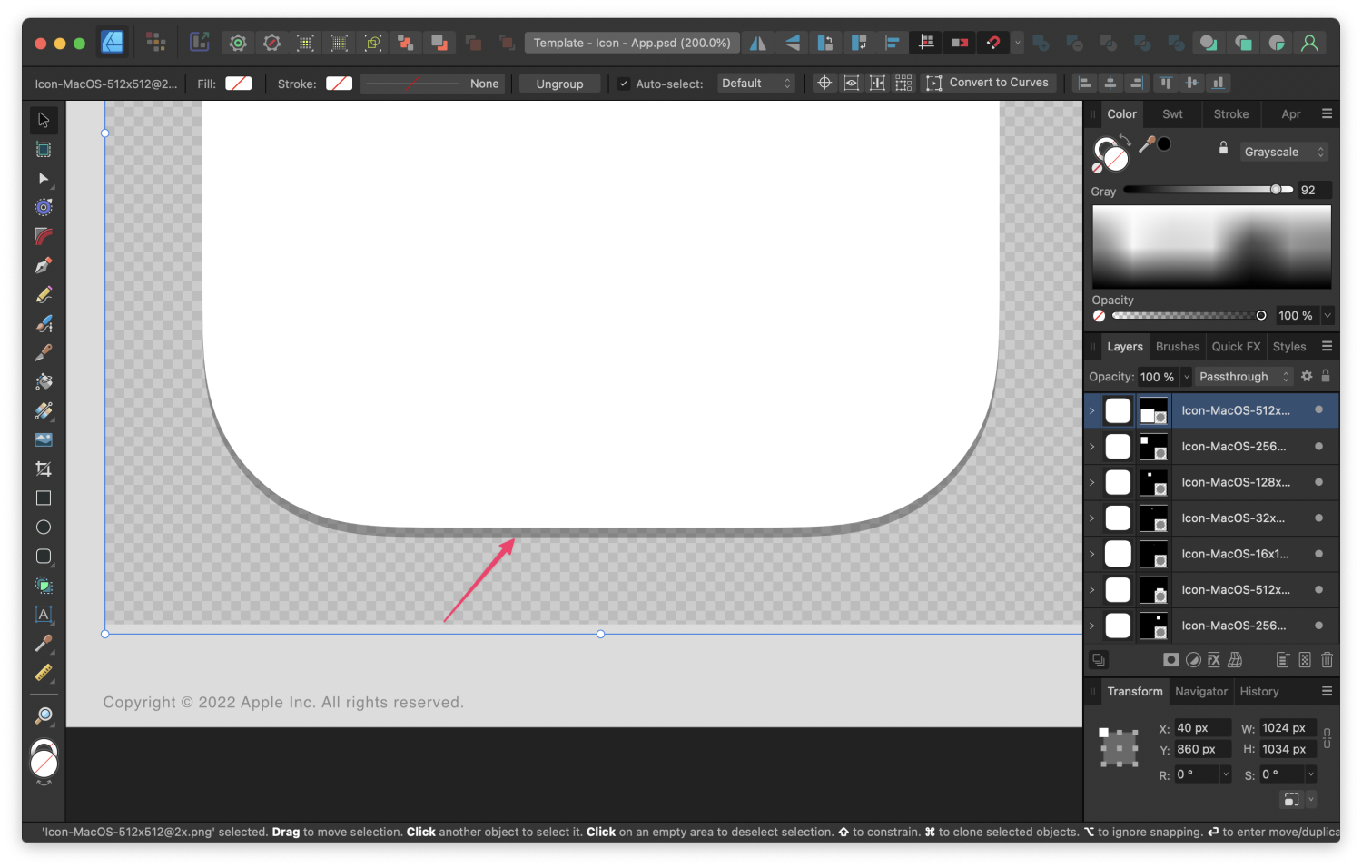Click the Ungroup button

tap(559, 83)
